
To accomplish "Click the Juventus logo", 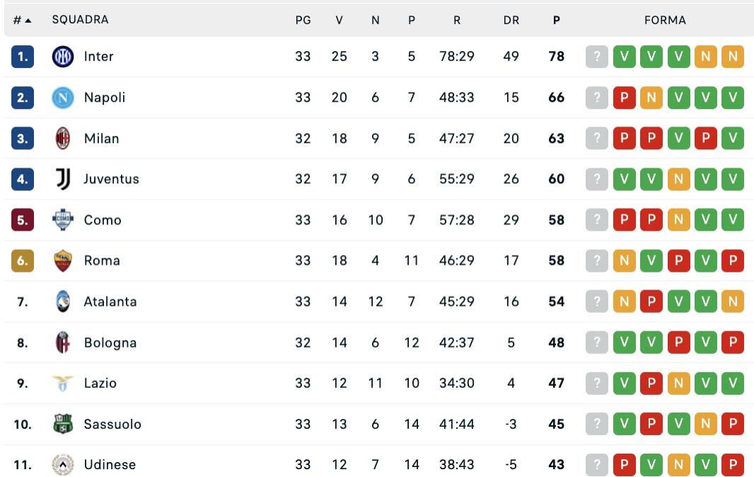I will [x=64, y=179].
